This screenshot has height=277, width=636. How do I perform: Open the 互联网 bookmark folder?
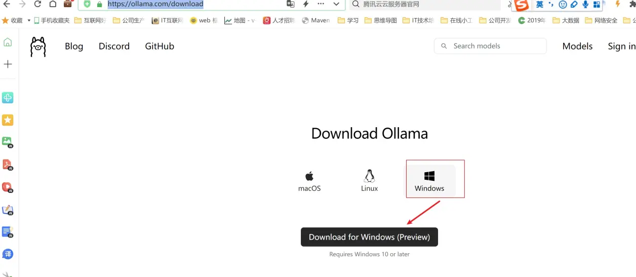tap(90, 21)
